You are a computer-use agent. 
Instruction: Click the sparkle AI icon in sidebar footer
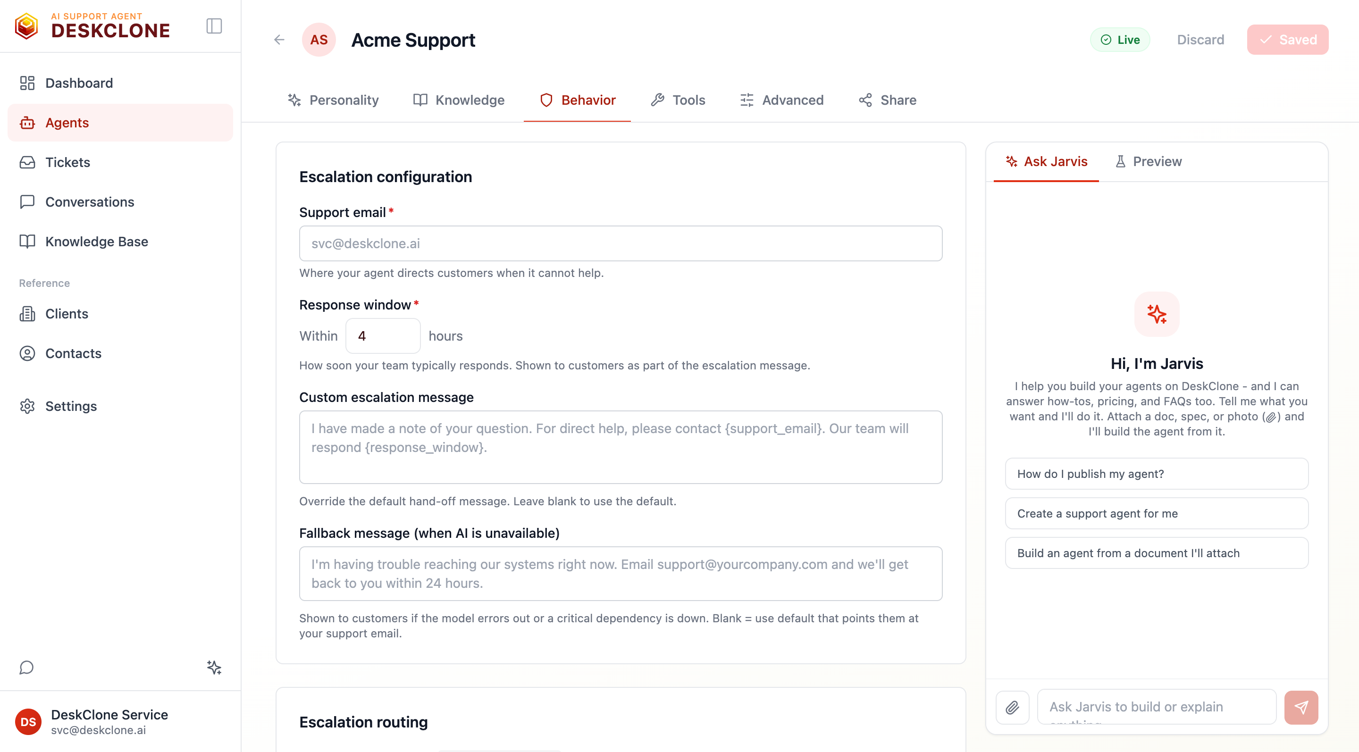[214, 668]
